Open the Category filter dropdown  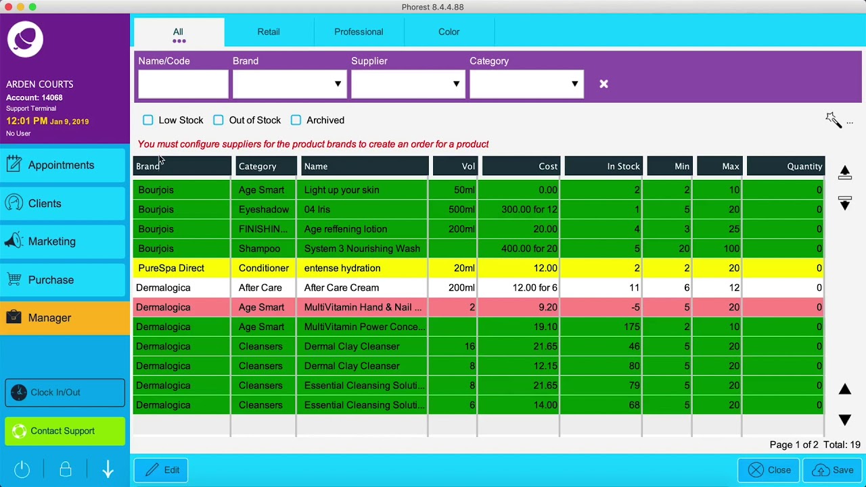click(x=526, y=84)
